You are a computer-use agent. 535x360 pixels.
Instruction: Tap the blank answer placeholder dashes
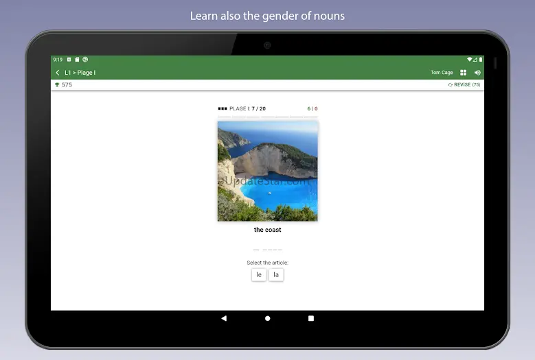click(x=267, y=250)
